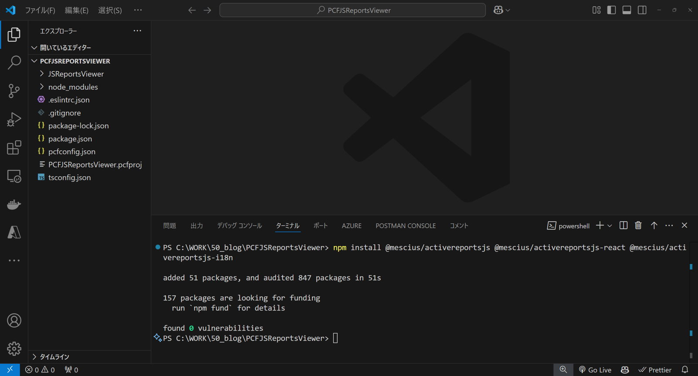Start Go Live server

pyautogui.click(x=595, y=370)
